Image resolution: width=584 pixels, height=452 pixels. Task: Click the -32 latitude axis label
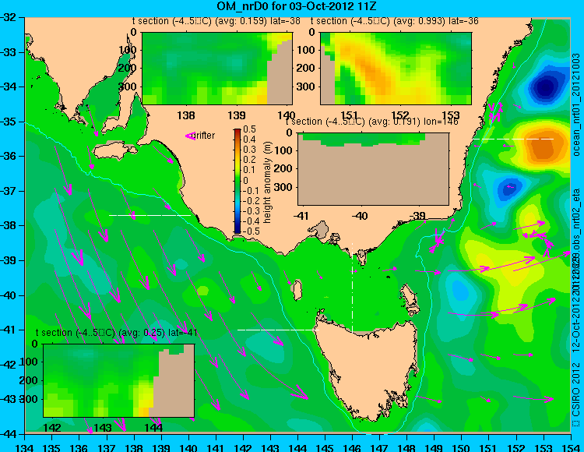pyautogui.click(x=9, y=17)
